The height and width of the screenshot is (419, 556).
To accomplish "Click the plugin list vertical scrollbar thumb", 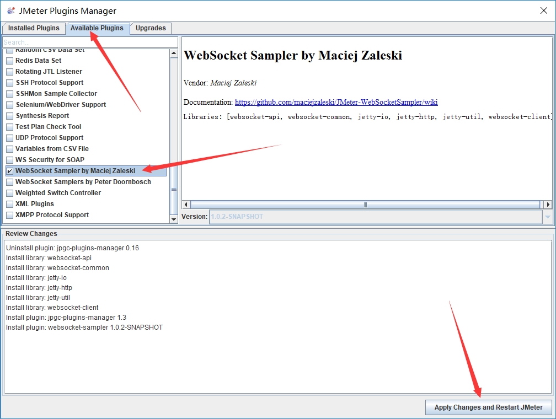I will (x=174, y=189).
